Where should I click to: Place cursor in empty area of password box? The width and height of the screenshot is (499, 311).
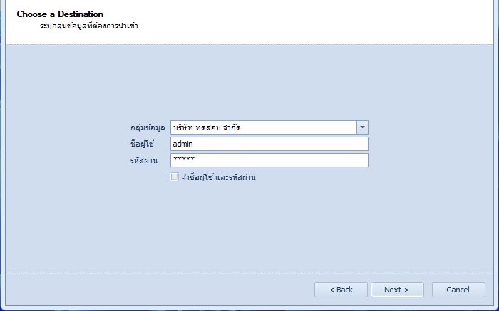[x=282, y=160]
